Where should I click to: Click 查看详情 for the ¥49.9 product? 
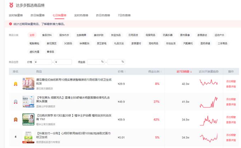pos(231,104)
